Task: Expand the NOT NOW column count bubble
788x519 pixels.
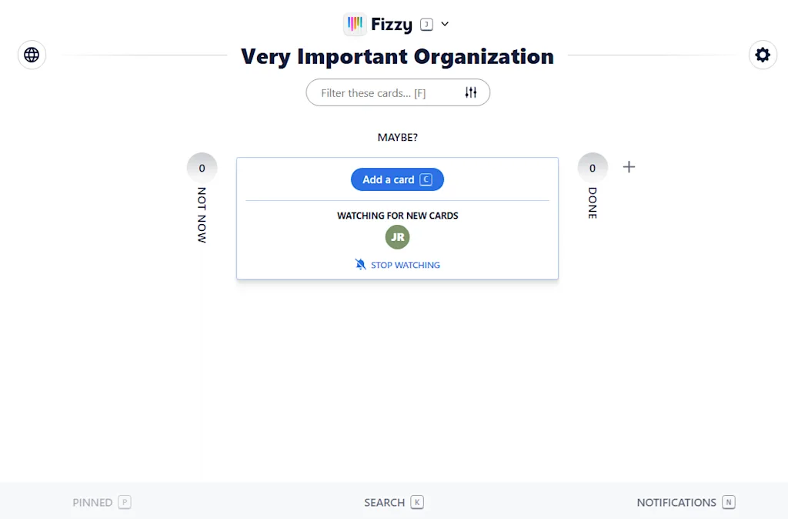Action: [202, 168]
